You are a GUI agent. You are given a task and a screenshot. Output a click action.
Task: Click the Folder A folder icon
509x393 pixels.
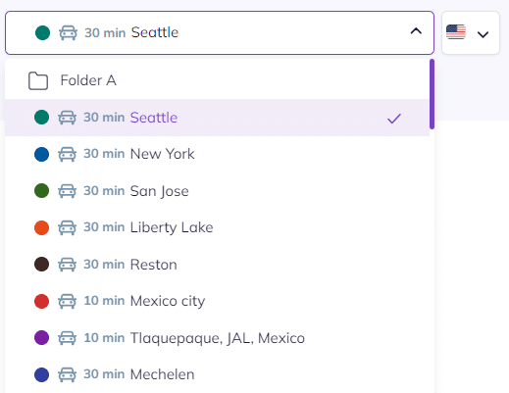(38, 80)
